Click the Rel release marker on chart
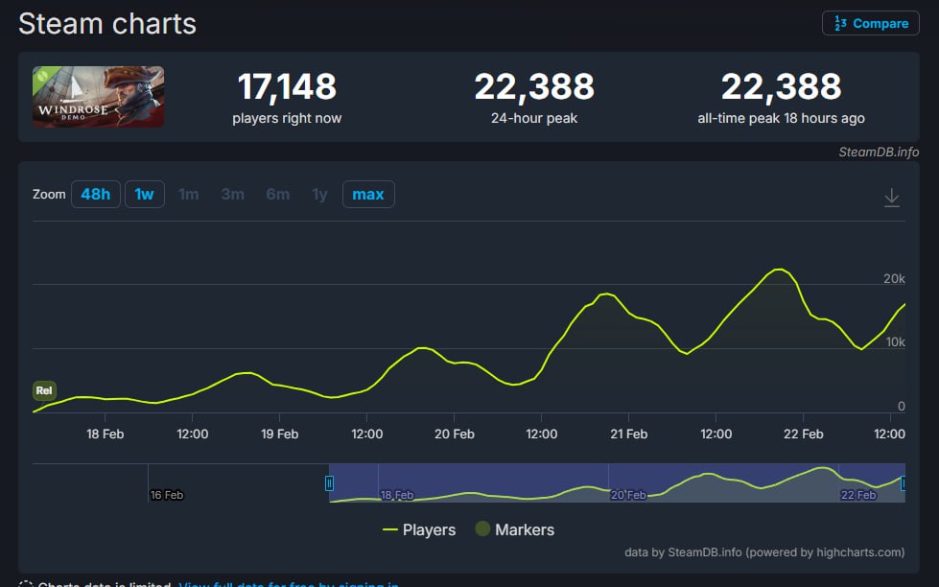939x587 pixels. (x=44, y=390)
